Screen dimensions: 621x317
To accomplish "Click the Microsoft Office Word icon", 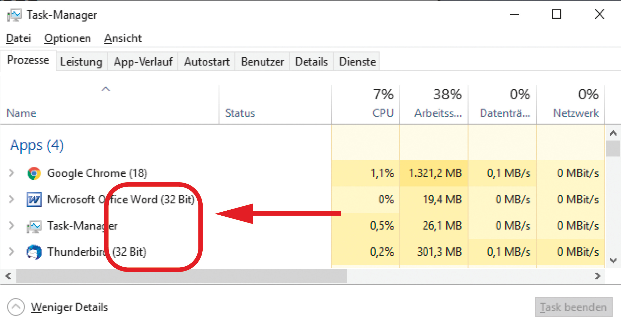I will pyautogui.click(x=34, y=200).
